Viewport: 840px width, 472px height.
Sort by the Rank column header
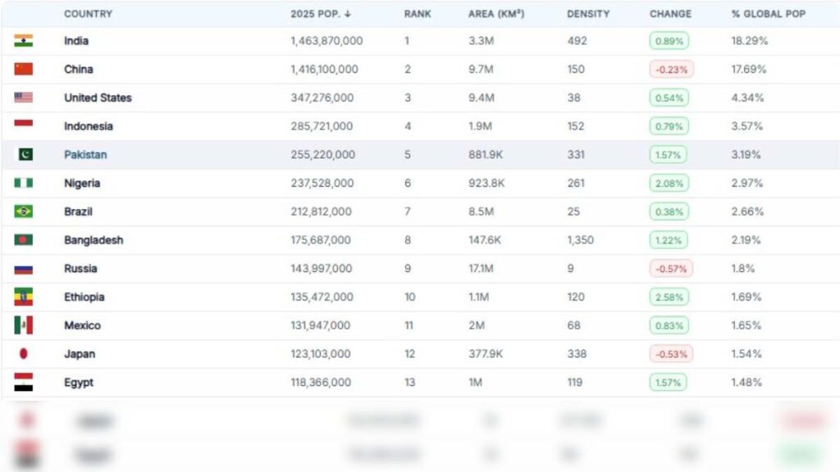pos(418,14)
